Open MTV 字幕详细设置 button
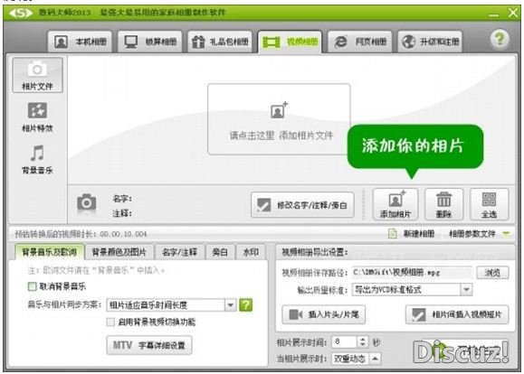 (x=149, y=345)
